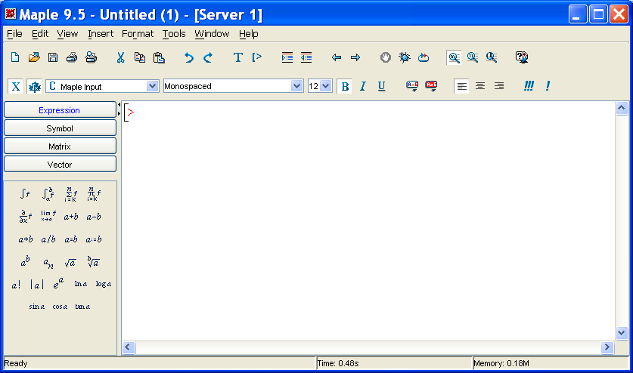Click the red input prompt in worksheet
Image resolution: width=633 pixels, height=373 pixels.
point(130,113)
